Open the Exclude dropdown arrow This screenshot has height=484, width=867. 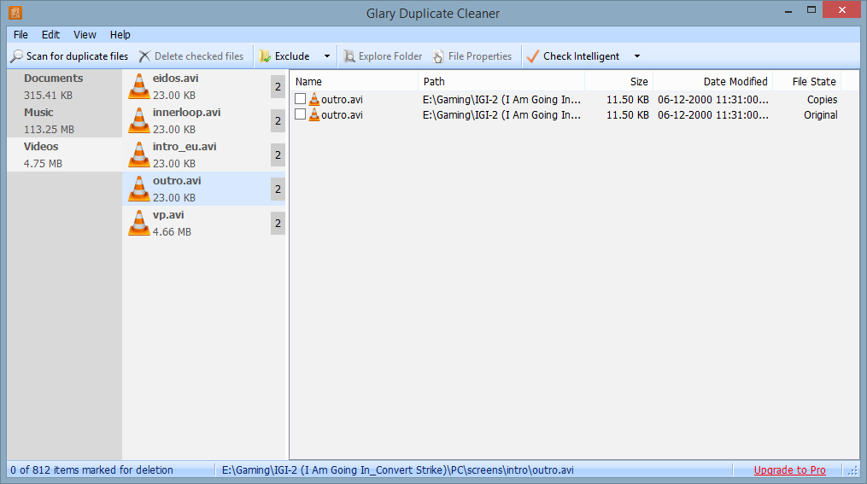pos(327,56)
